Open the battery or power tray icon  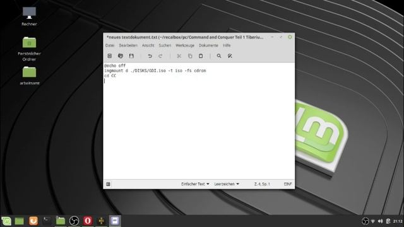tap(388, 221)
